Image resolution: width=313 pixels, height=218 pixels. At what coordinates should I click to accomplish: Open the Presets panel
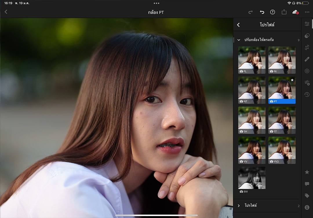[x=307, y=36]
